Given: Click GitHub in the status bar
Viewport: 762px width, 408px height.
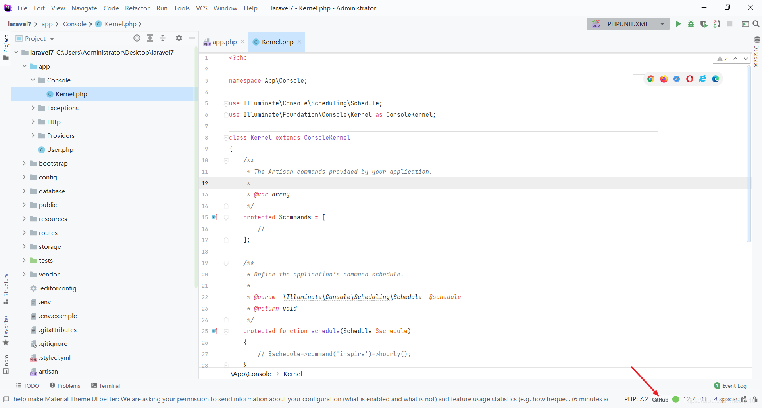Looking at the screenshot, I should [x=660, y=399].
